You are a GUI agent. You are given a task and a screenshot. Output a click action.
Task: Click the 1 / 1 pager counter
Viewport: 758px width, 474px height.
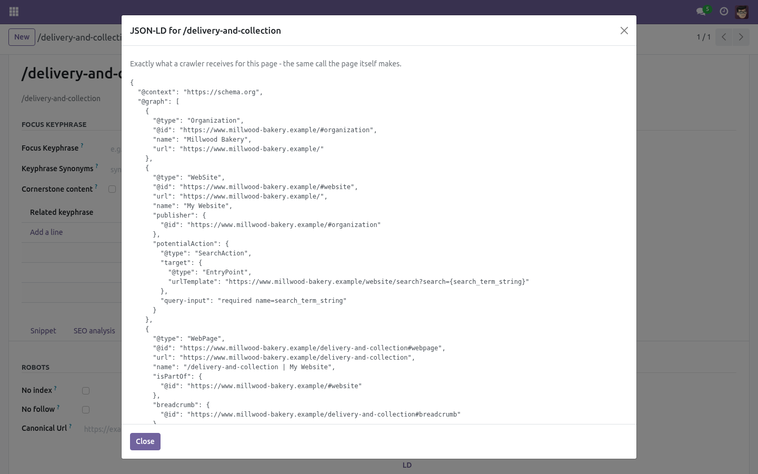[x=704, y=37]
